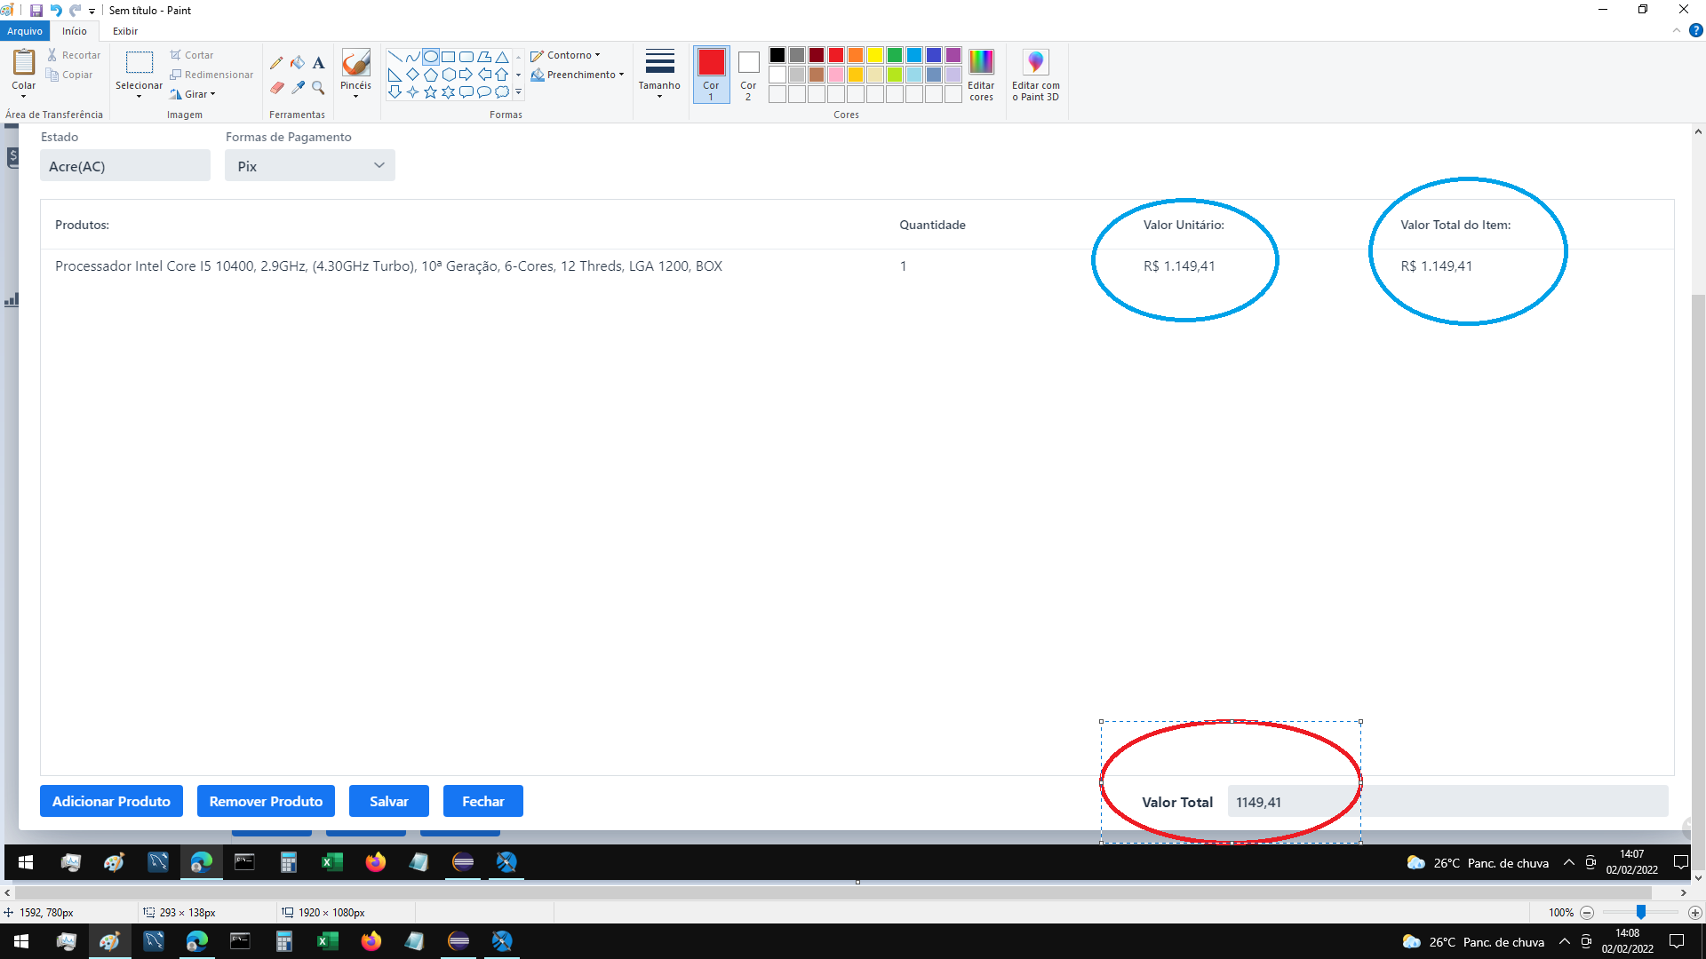Open Excel from the bottom taskbar
The image size is (1706, 959).
(x=327, y=941)
